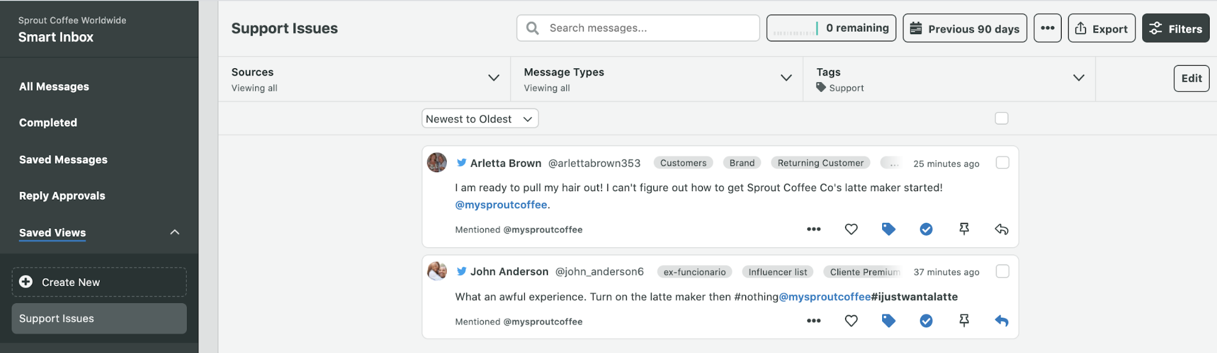Click the Saved Views heading
The image size is (1217, 353).
point(52,232)
